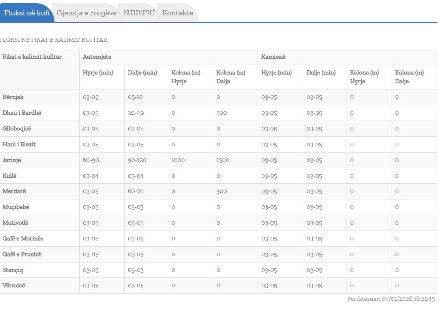Click the Jarinje border crossing name
This screenshot has height=309, width=439.
point(12,160)
